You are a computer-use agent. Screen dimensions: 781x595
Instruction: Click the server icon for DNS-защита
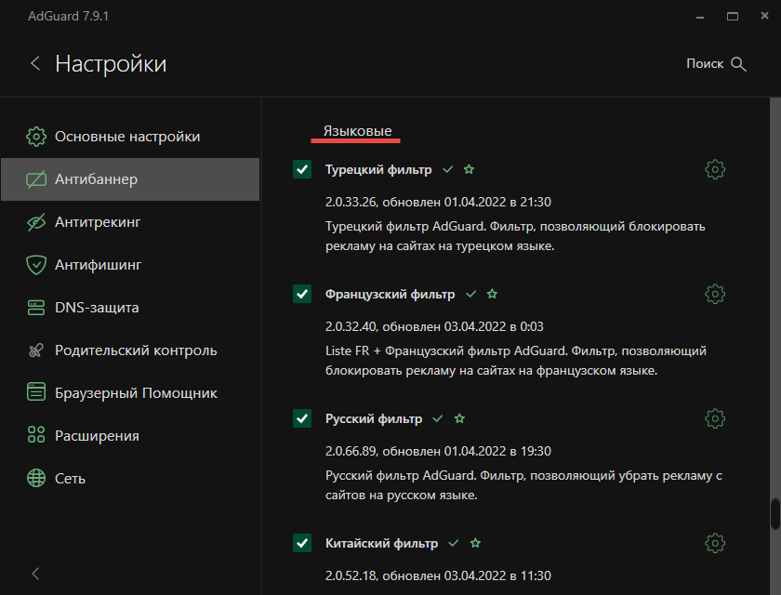(36, 308)
